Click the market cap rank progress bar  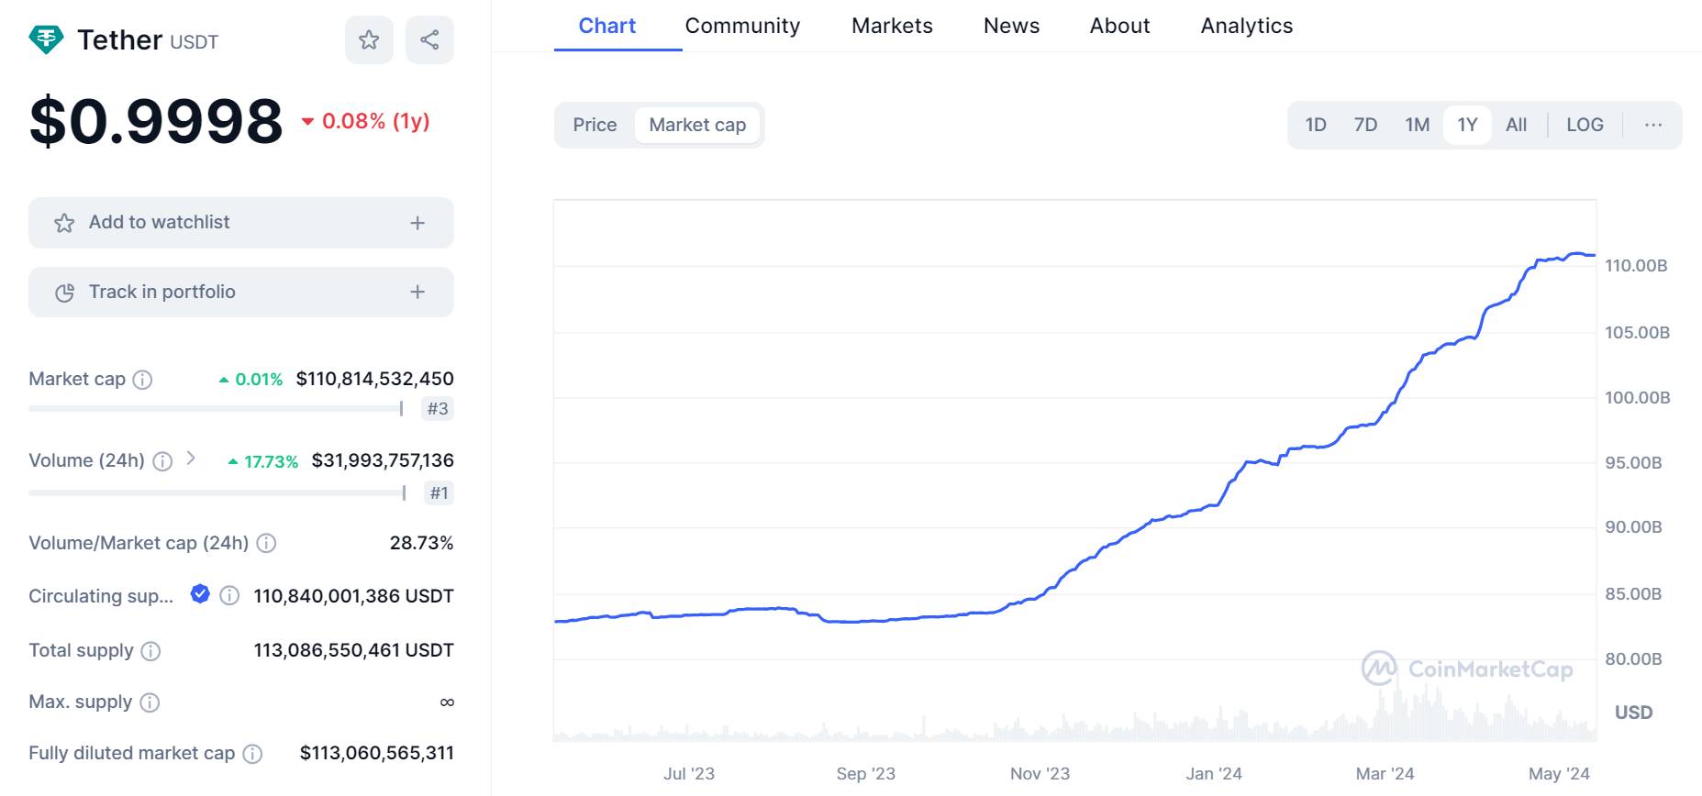pos(217,409)
